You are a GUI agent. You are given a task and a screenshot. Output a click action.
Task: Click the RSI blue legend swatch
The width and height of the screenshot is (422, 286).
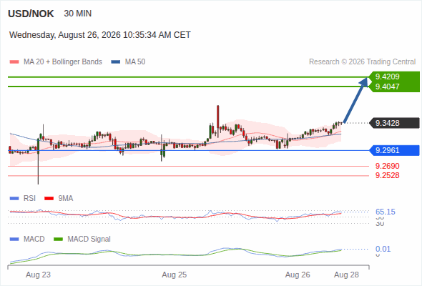click(x=14, y=199)
